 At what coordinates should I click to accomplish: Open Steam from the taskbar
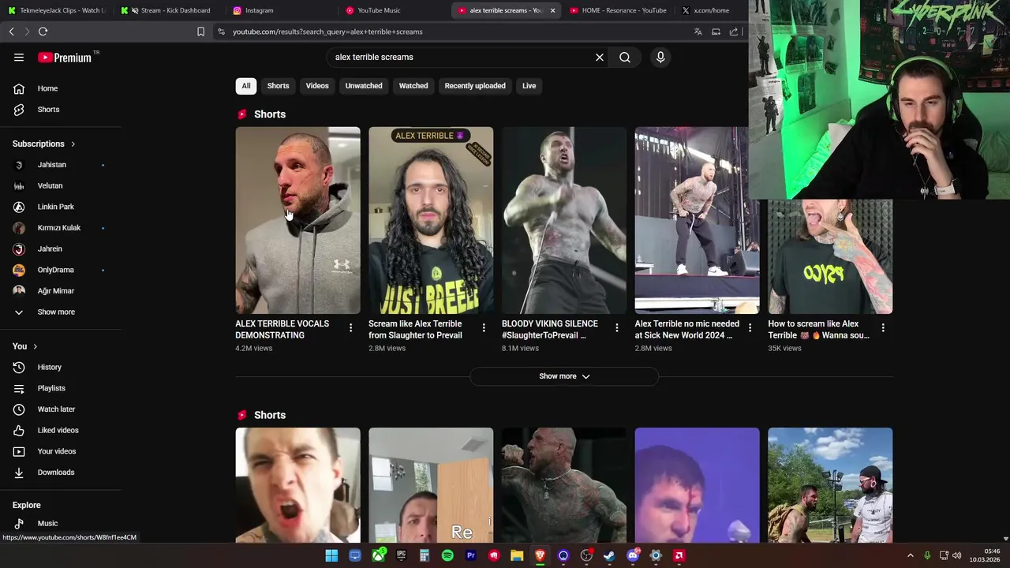pyautogui.click(x=609, y=555)
